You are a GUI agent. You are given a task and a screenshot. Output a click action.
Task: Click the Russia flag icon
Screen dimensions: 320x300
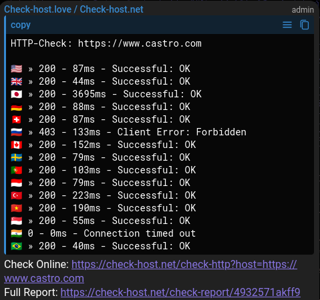point(17,132)
